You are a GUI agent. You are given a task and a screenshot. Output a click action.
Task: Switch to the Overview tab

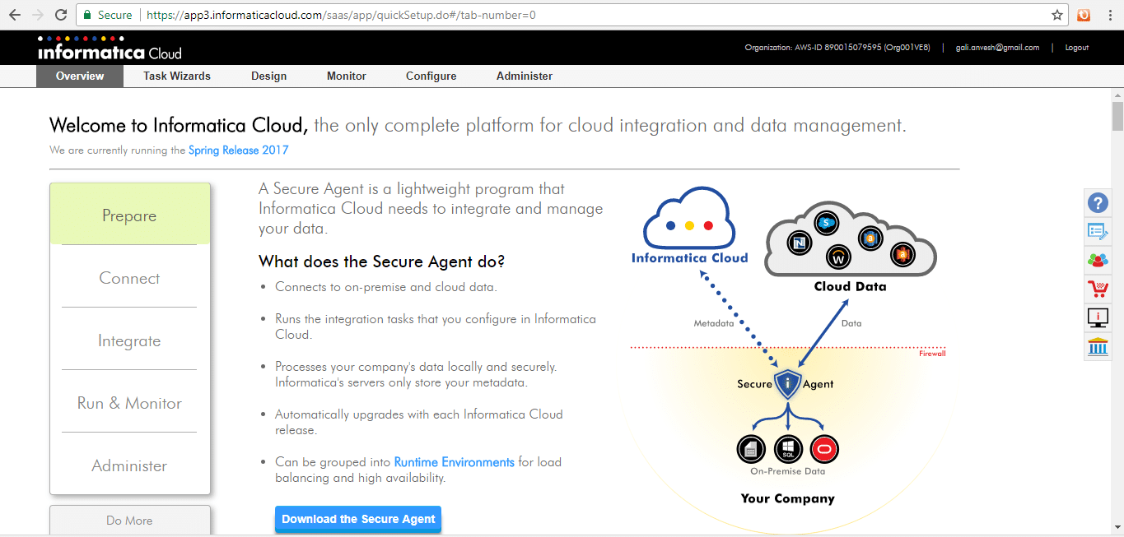coord(80,76)
